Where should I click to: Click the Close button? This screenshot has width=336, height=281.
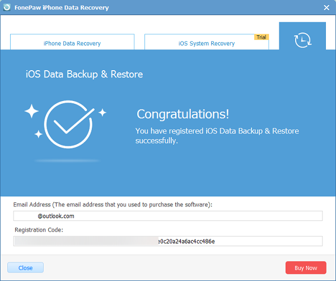pyautogui.click(x=26, y=268)
